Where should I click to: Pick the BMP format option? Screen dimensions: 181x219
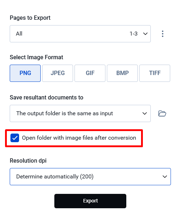pos(122,73)
